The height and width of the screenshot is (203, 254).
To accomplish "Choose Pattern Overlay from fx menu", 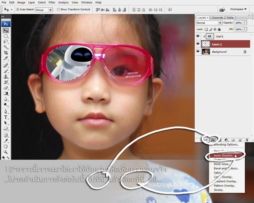I will [227, 186].
